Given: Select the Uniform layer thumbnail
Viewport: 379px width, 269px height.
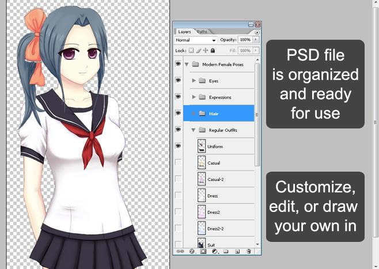Looking at the screenshot, I should coord(202,146).
